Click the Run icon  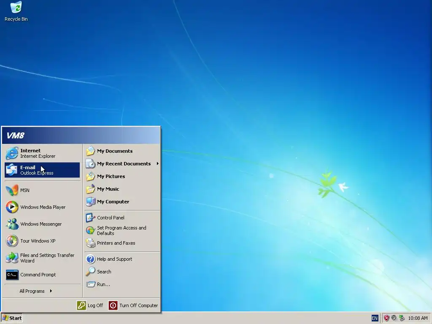coord(90,284)
